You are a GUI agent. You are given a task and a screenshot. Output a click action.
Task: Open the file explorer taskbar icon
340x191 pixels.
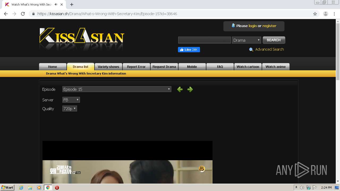coord(30,188)
